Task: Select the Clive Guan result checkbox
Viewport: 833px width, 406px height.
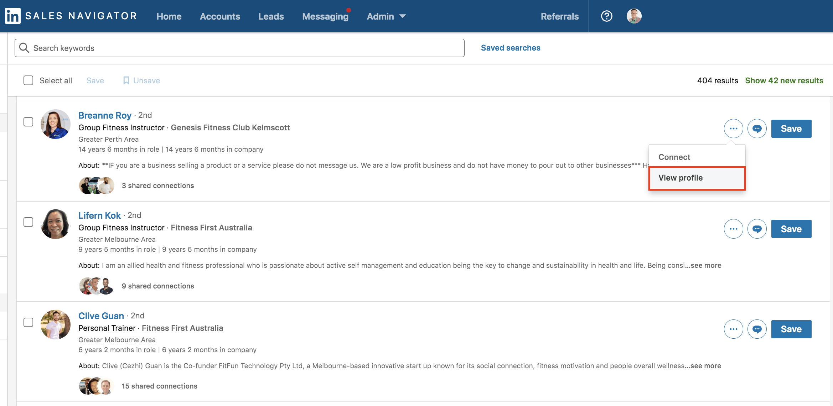Action: [x=28, y=322]
